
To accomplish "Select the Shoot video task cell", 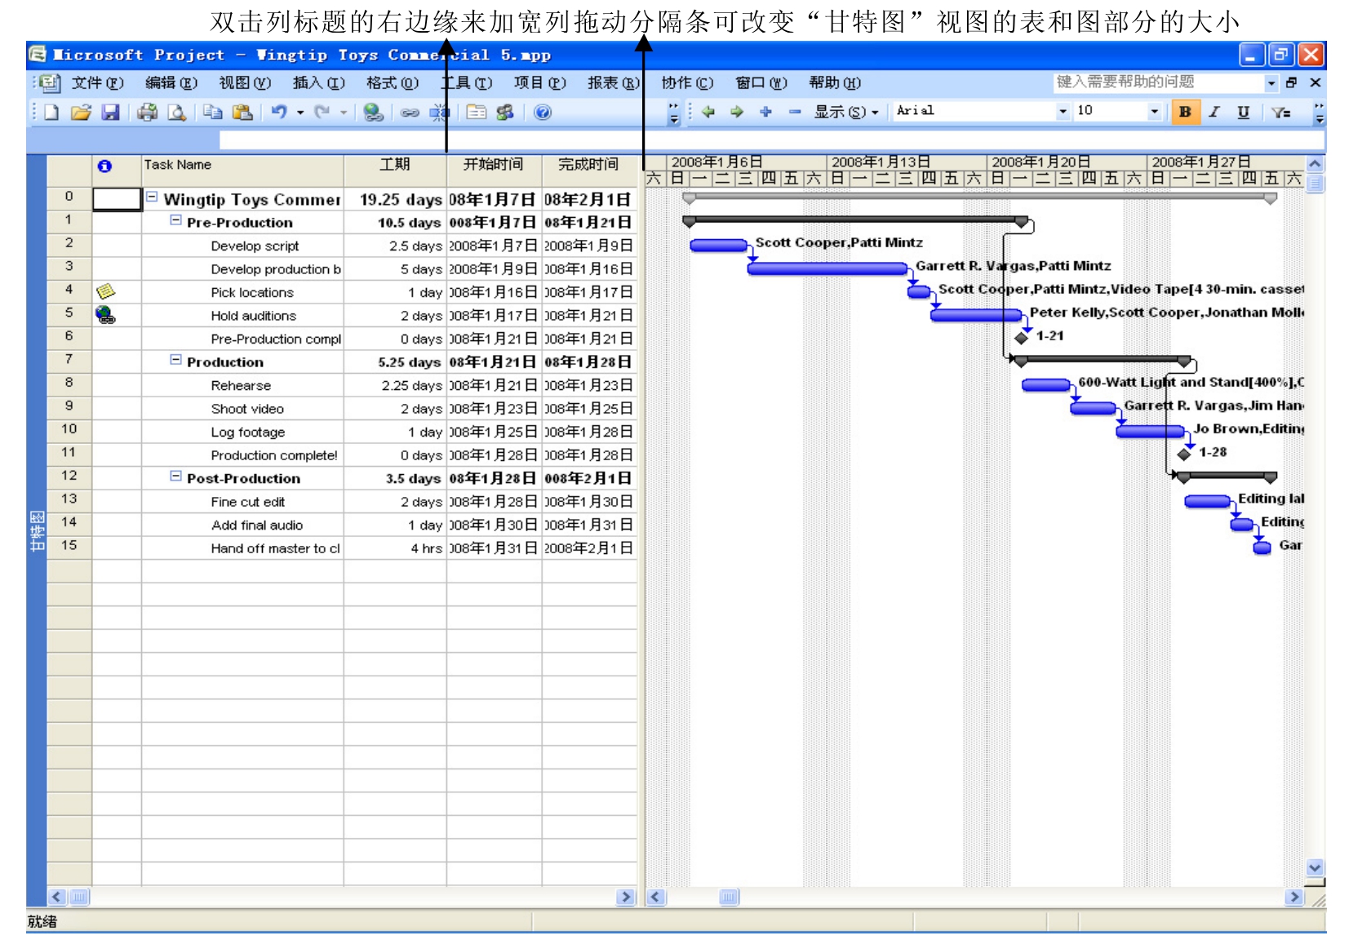I will 242,408.
